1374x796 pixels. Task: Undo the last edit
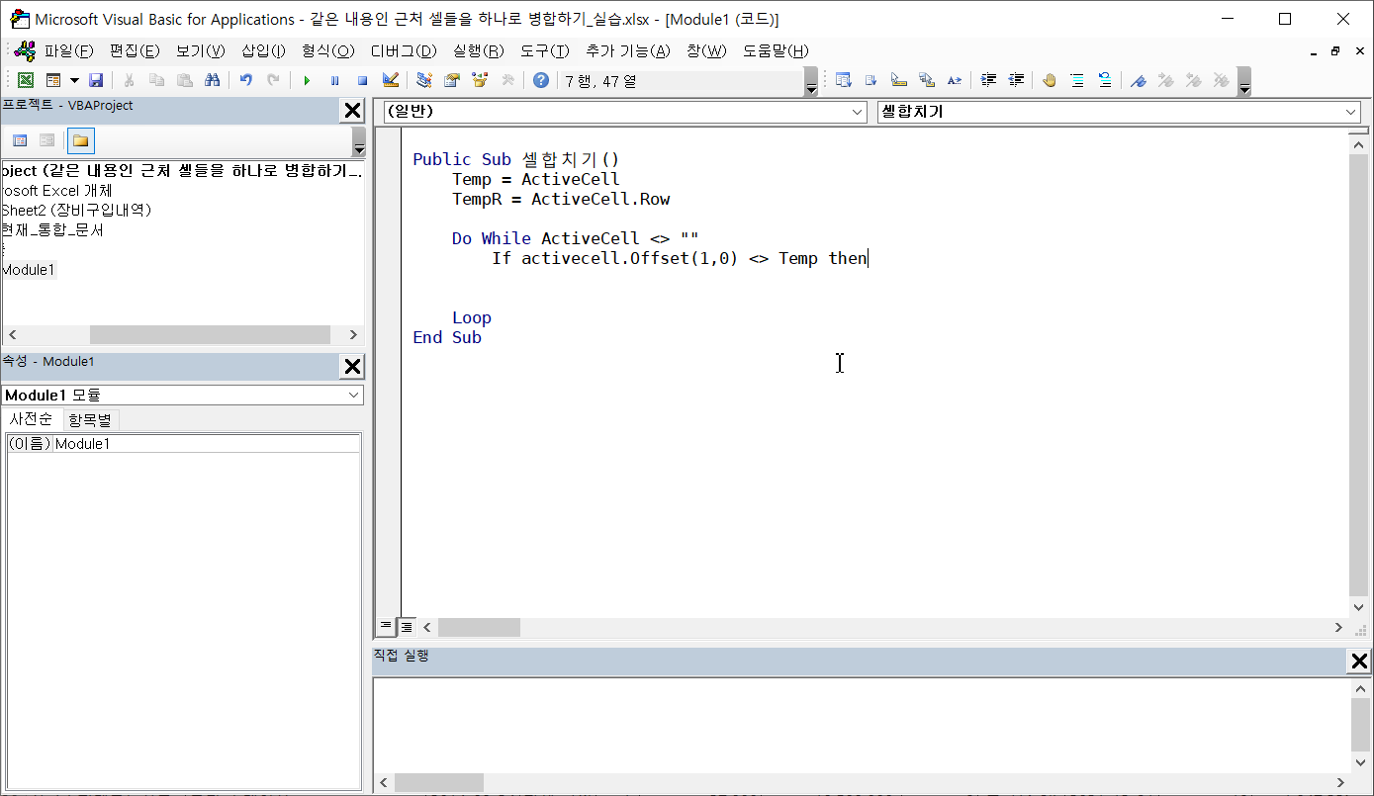coord(245,80)
